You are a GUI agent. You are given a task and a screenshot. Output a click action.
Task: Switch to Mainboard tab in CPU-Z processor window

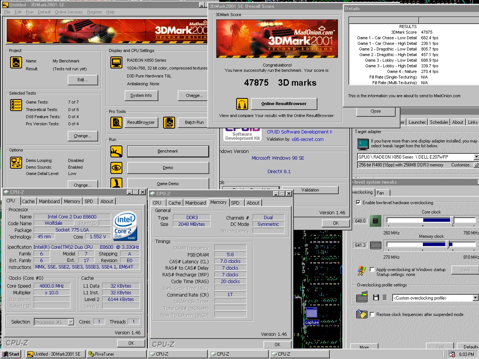49,201
